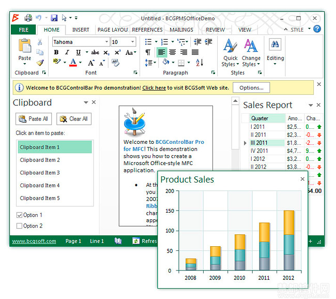Select Align Right paragraph alignment
This screenshot has height=299, width=336.
click(x=184, y=52)
